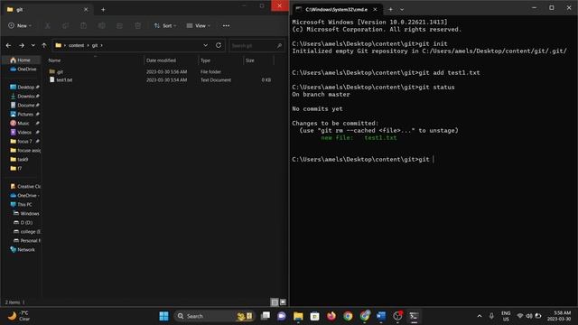The height and width of the screenshot is (325, 578).
Task: Click the Cut scissors icon in toolbar
Action: 48,26
